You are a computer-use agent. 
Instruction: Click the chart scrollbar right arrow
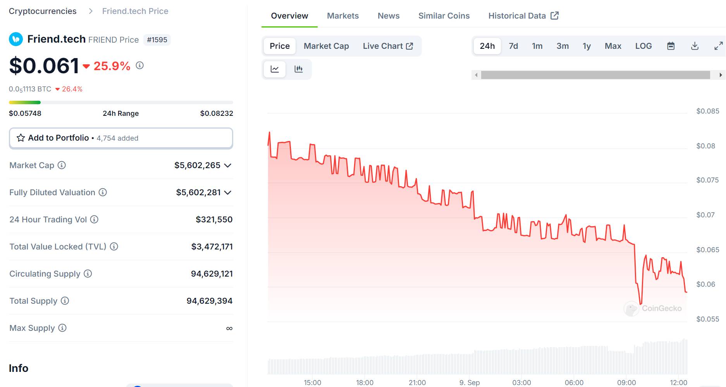pyautogui.click(x=721, y=75)
